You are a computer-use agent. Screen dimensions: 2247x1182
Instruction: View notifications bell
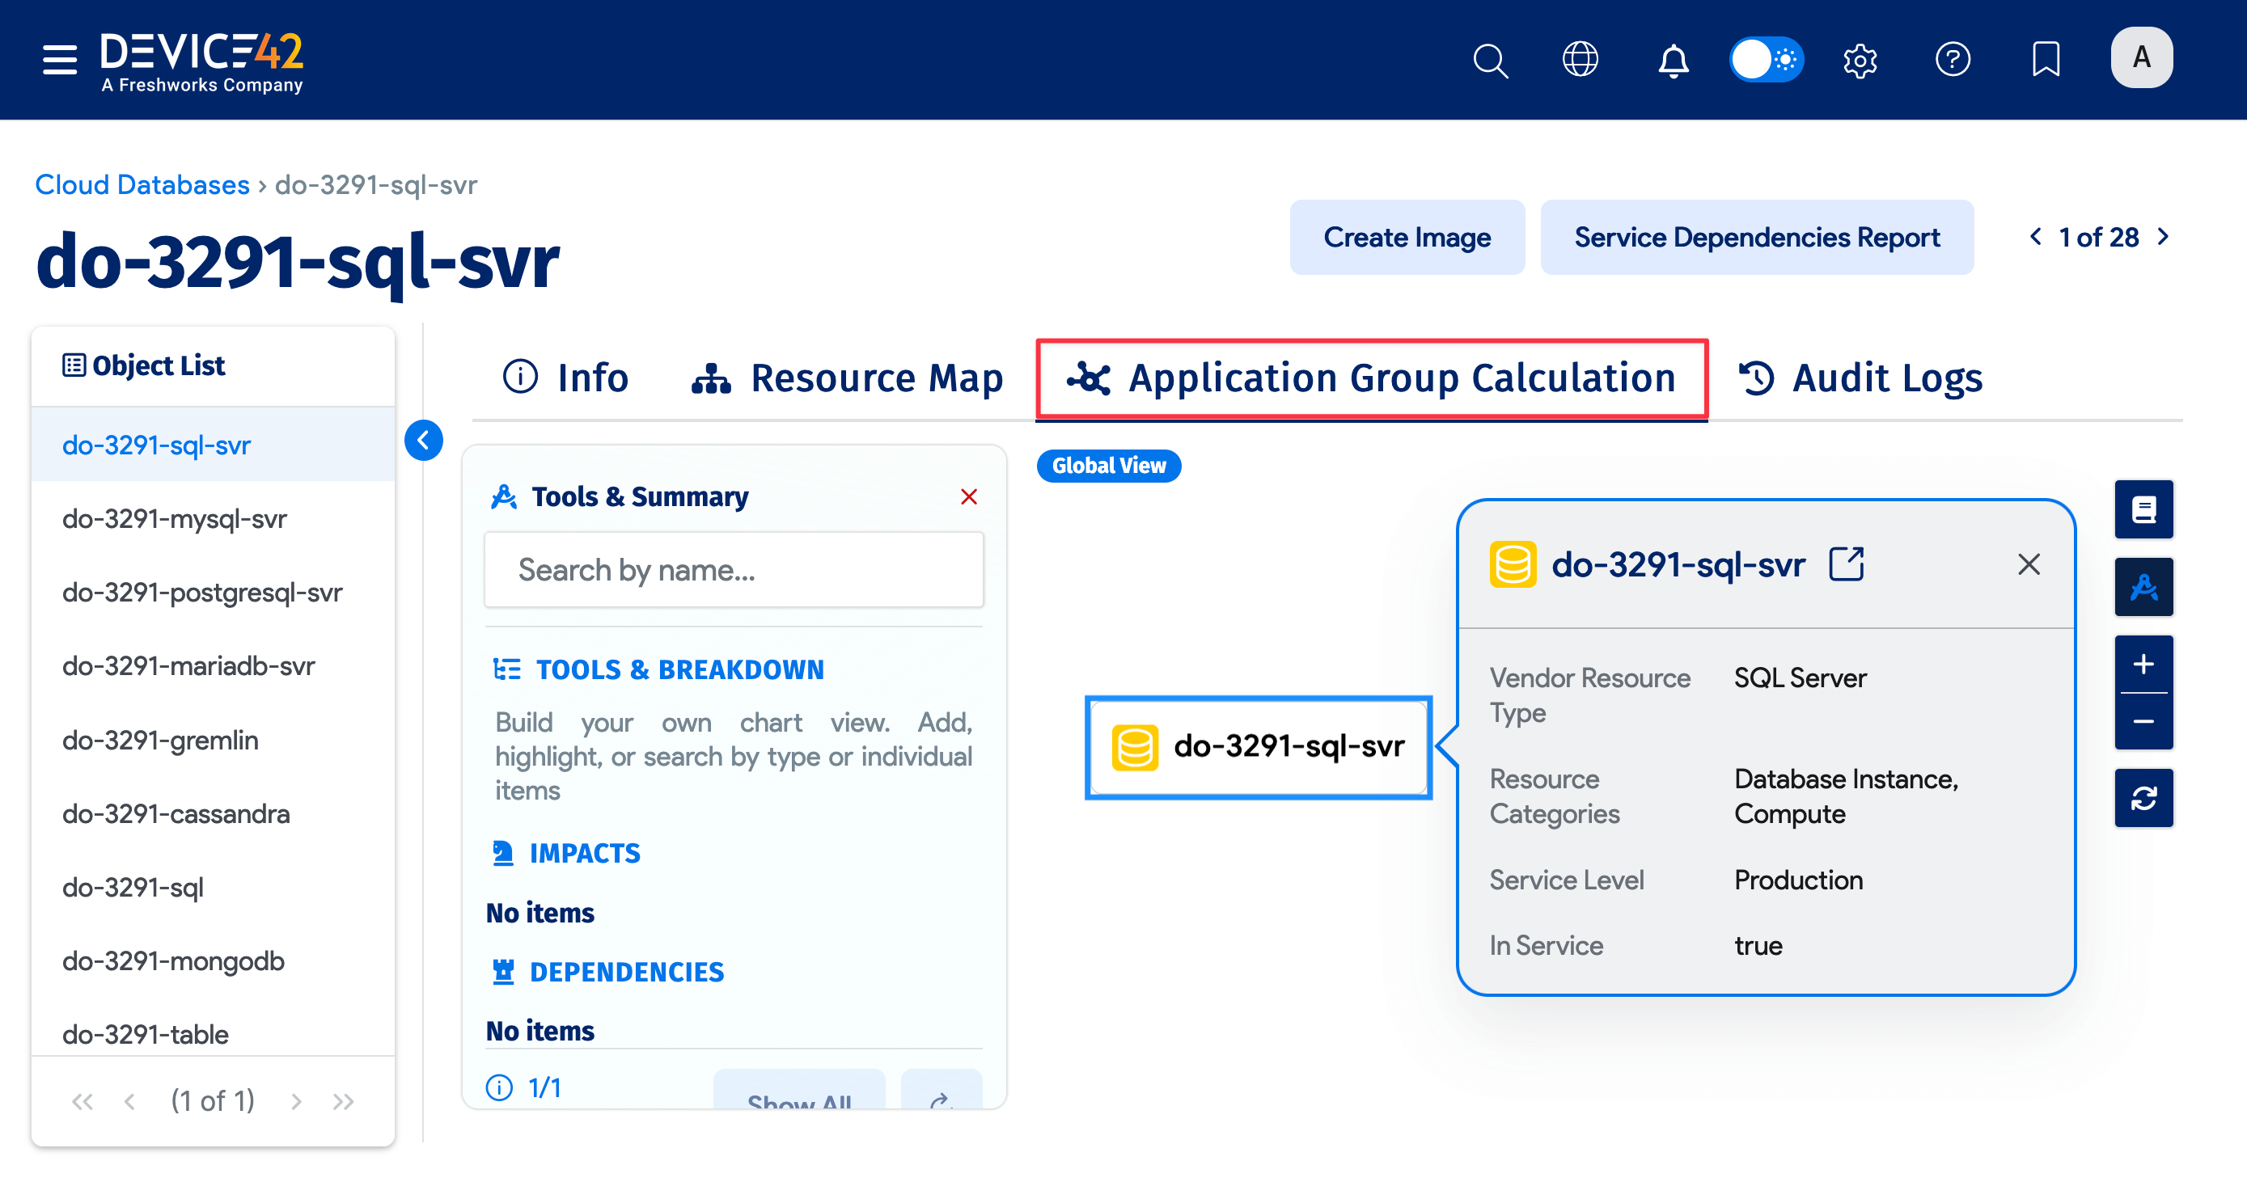tap(1673, 59)
